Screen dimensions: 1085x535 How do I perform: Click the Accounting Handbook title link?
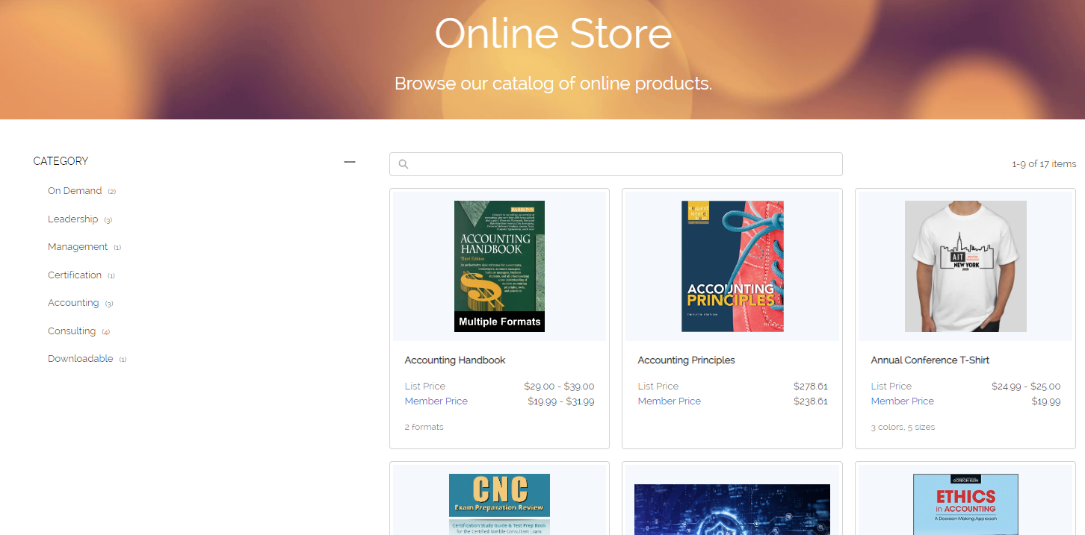point(455,360)
